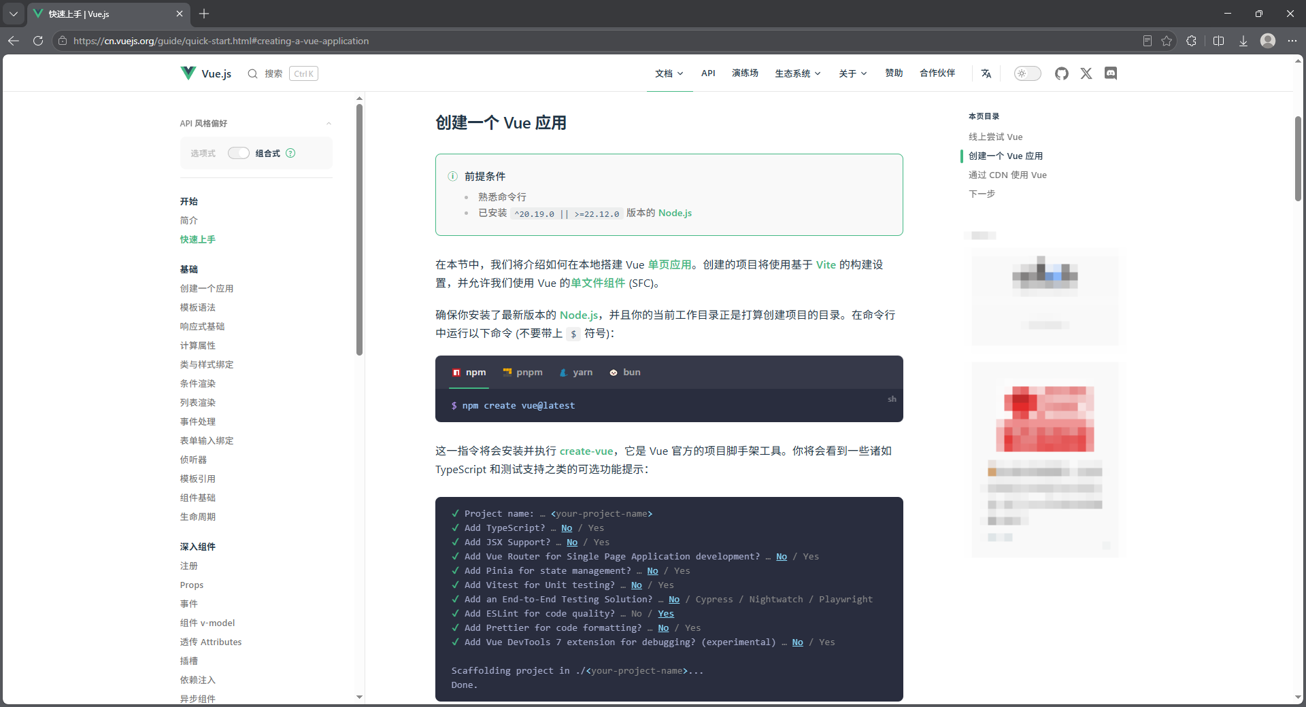Open the browser downloads icon

tap(1243, 41)
